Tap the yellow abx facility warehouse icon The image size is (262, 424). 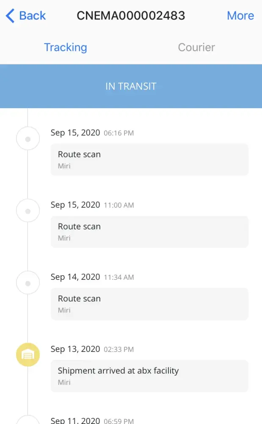tap(28, 355)
